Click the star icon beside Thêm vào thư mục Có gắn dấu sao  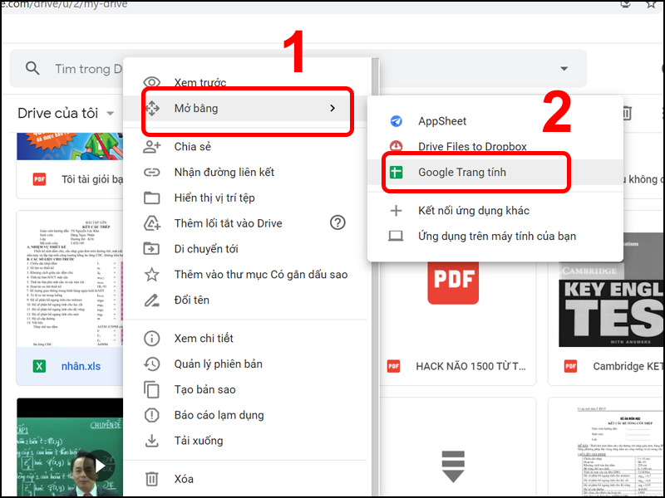[x=153, y=274]
